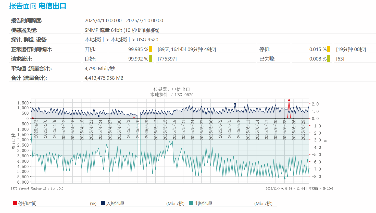The image size is (376, 213).
Task: Click the red 停机时间 legend square
Action: click(x=15, y=203)
